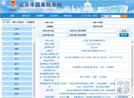Click the 纳税人识别号 input field
The width and height of the screenshot is (134, 98).
point(115,23)
